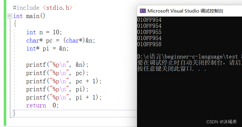Click the console path D:\c语言\beginner-c-language
The width and height of the screenshot is (242, 127).
pyautogui.click(x=180, y=57)
